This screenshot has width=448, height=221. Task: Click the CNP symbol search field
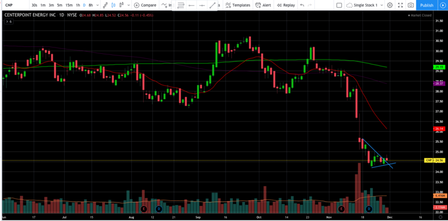click(13, 5)
